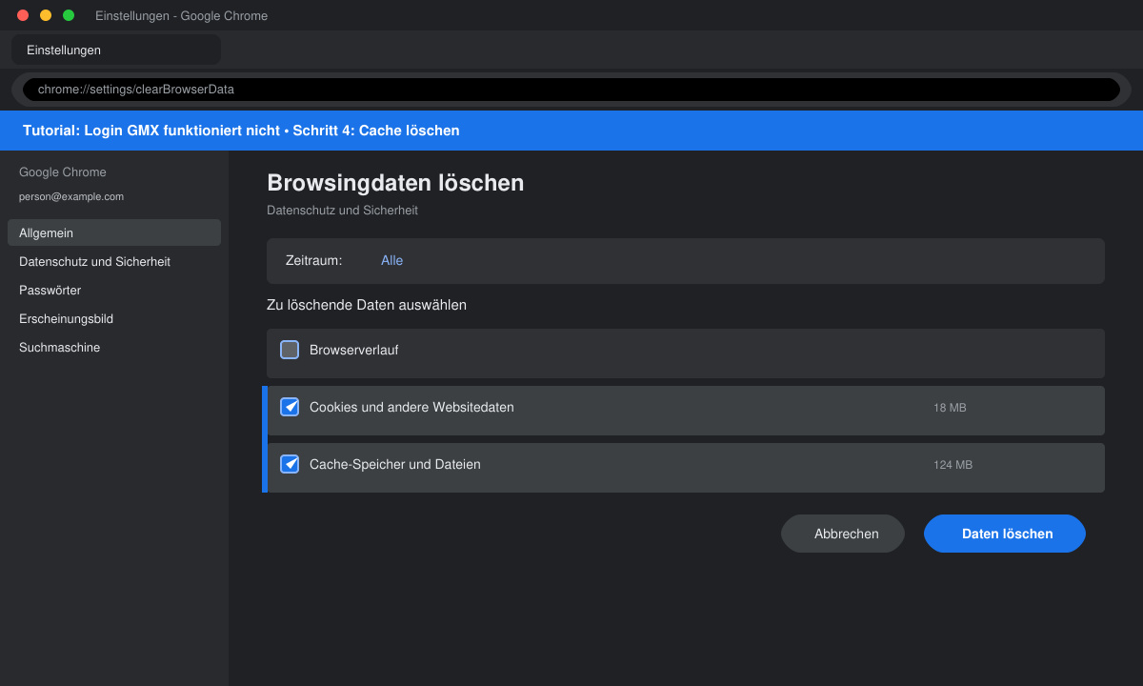Open the Zeitraum dropdown showing Alle

click(x=686, y=261)
